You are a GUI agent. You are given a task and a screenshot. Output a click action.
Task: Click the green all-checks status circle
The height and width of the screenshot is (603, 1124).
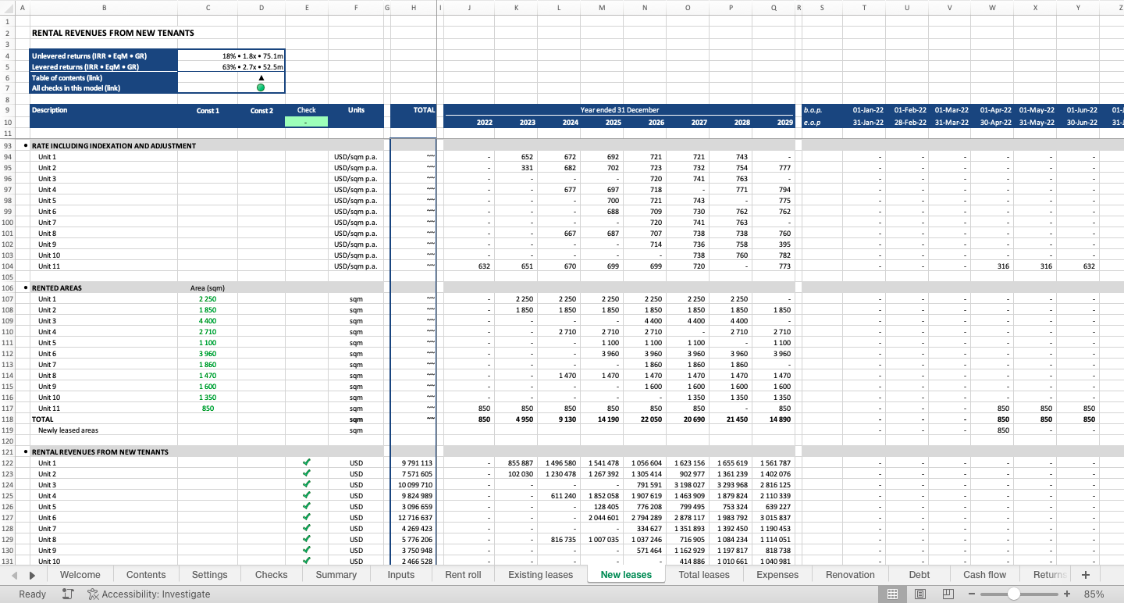coord(261,88)
